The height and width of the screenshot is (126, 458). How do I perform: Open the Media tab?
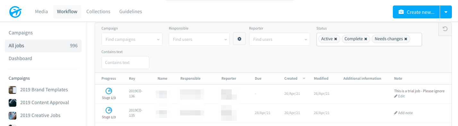pos(41,12)
